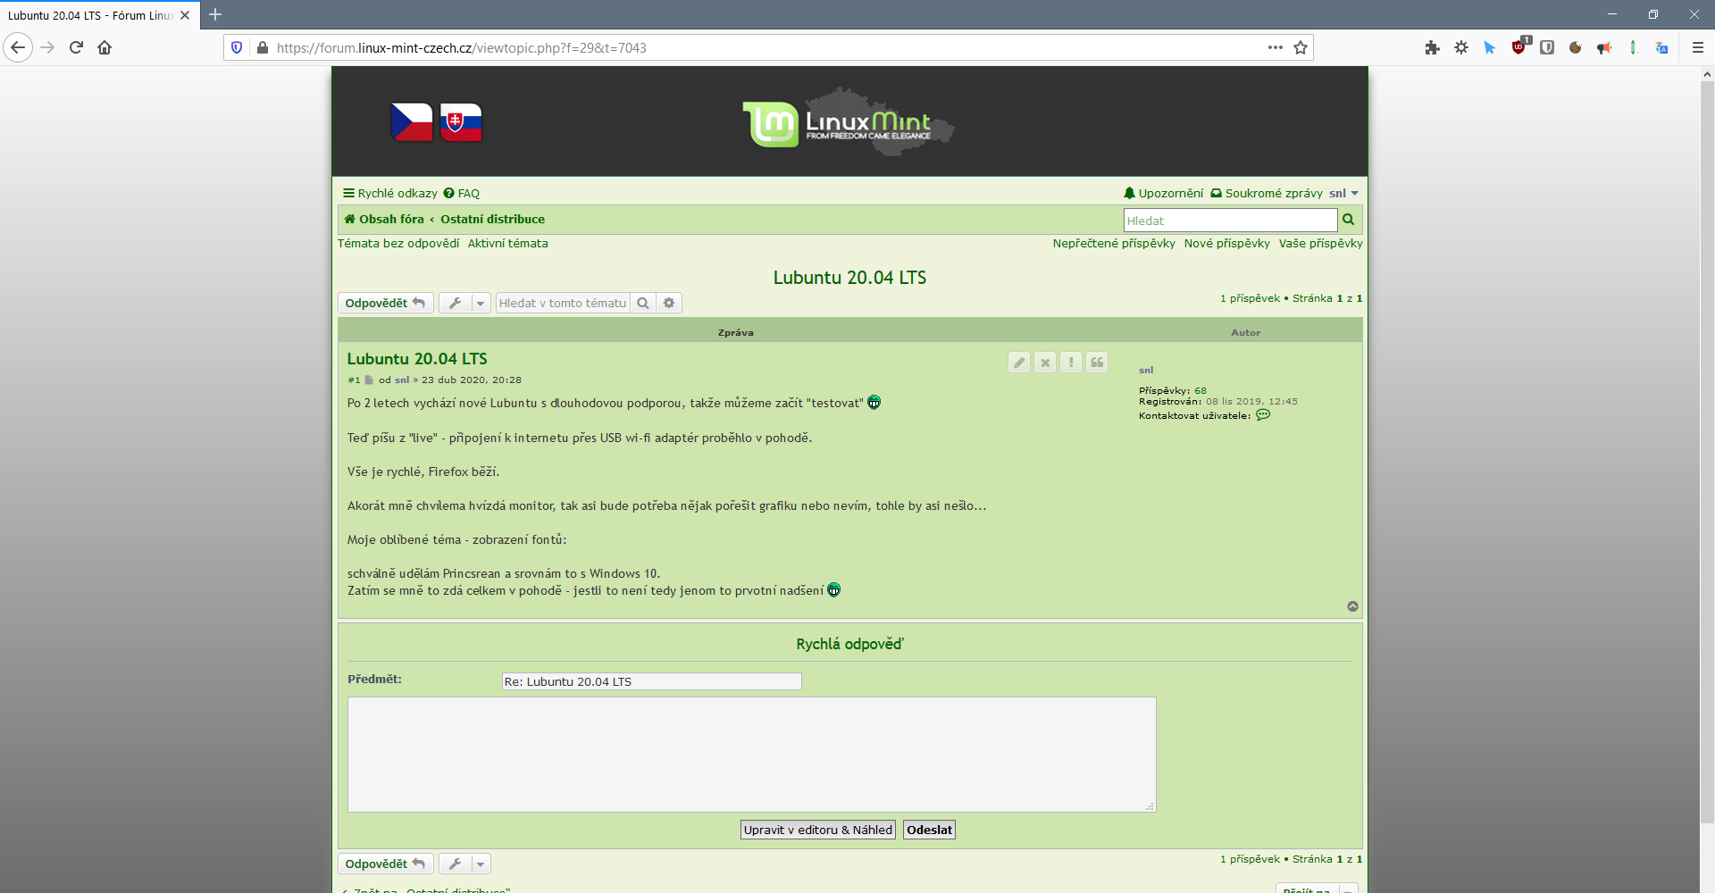The height and width of the screenshot is (893, 1715).
Task: Open advanced search gear icon
Action: pyautogui.click(x=668, y=304)
